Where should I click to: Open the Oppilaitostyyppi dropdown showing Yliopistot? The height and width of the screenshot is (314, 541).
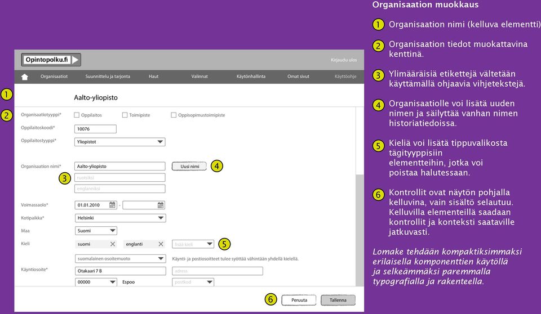pyautogui.click(x=119, y=142)
